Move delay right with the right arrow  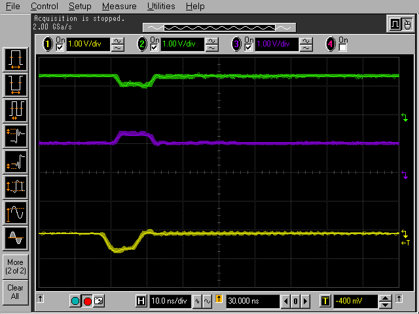point(306,301)
